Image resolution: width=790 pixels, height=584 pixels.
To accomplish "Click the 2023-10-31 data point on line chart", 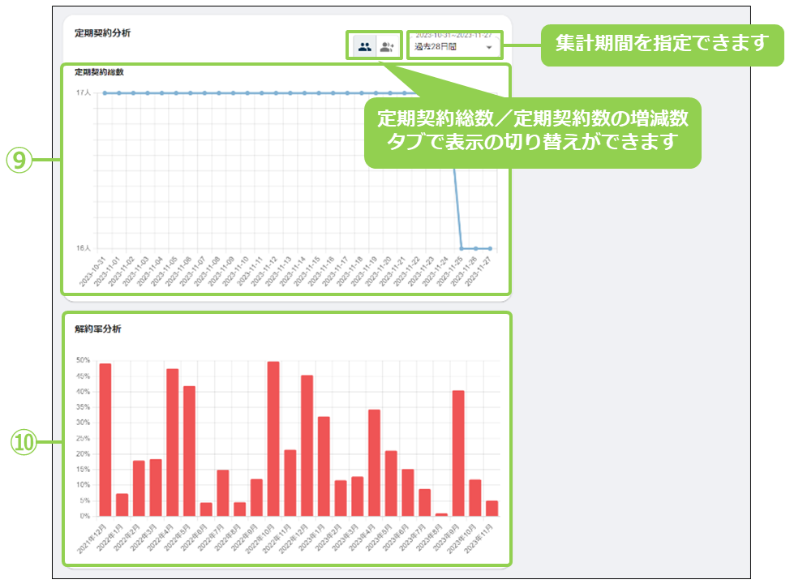I will coord(105,93).
